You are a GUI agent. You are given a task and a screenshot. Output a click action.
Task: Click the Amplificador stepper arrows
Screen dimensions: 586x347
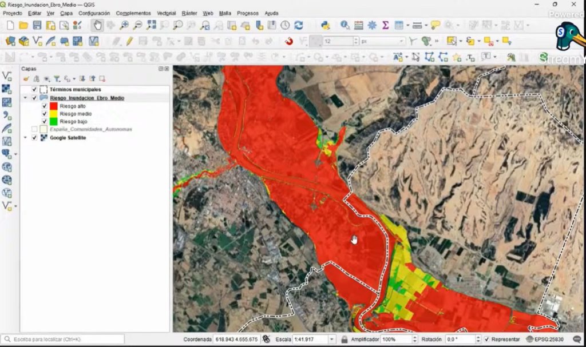click(414, 339)
